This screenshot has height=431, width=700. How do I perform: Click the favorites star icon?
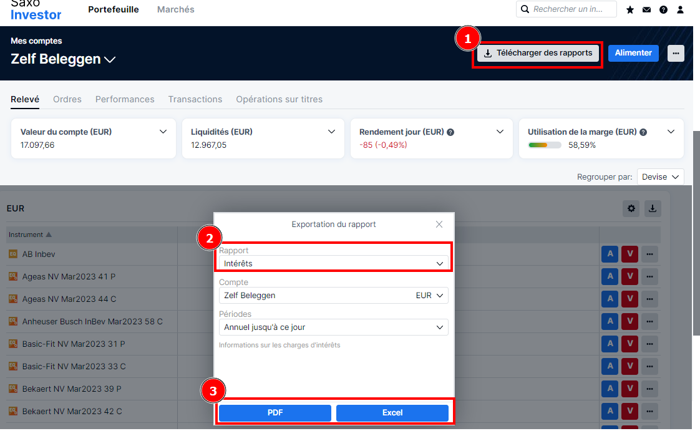(x=630, y=9)
